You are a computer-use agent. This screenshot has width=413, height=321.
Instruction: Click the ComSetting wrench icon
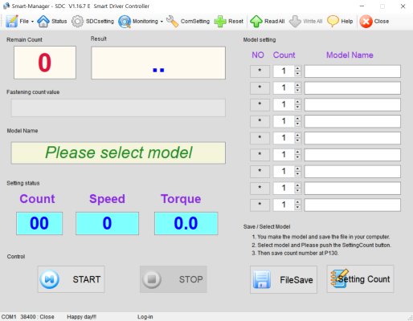click(x=172, y=22)
